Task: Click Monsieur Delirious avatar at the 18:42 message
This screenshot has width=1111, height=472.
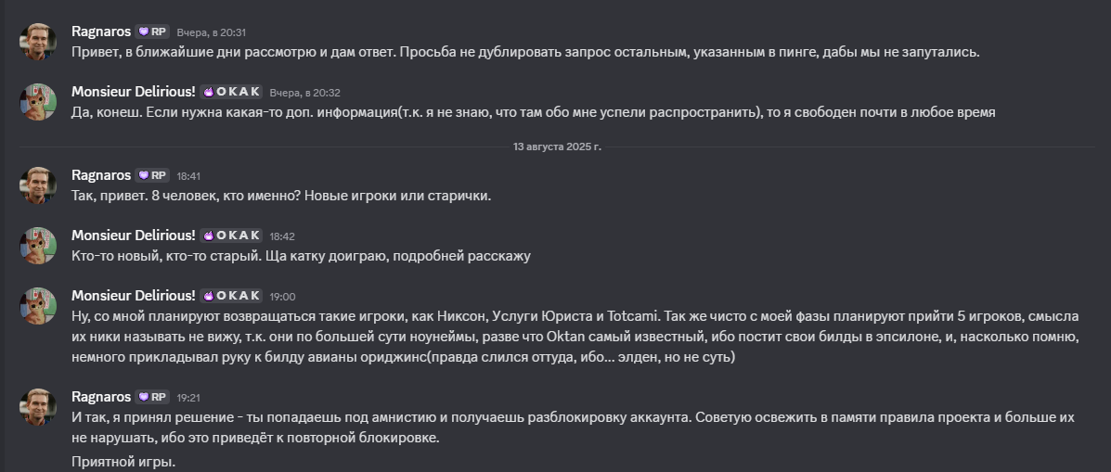Action: 37,246
